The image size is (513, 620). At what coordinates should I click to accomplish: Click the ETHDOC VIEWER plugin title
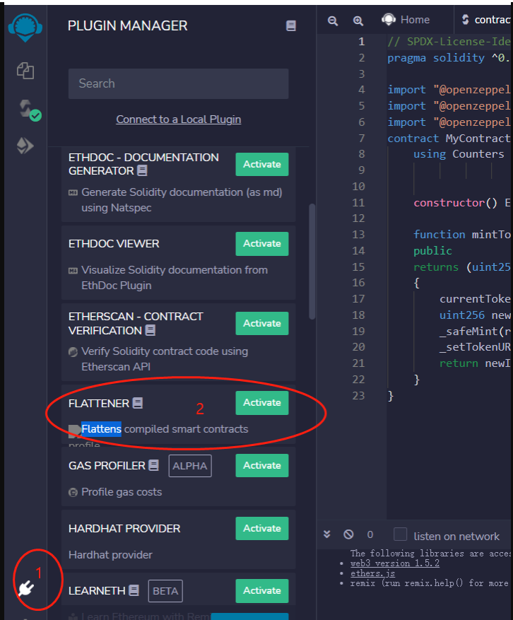pyautogui.click(x=114, y=244)
